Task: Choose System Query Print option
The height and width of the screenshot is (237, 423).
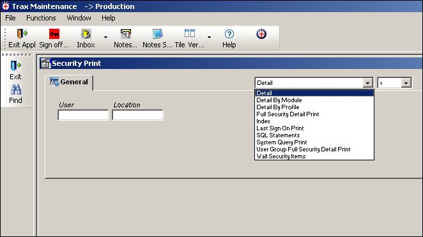Action: tap(314, 142)
